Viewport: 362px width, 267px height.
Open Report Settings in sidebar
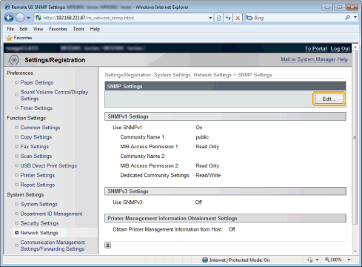[38, 185]
